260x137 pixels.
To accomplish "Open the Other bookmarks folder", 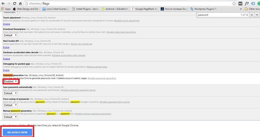I will [252, 9].
